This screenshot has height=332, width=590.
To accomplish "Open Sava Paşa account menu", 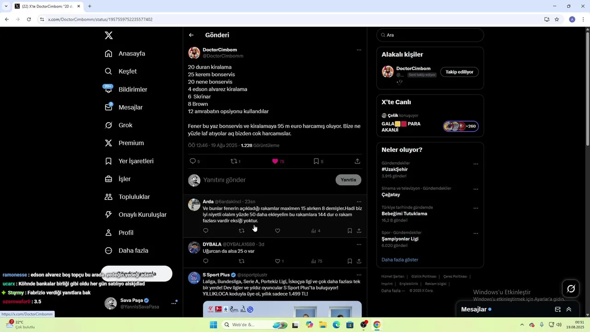I will tap(140, 303).
